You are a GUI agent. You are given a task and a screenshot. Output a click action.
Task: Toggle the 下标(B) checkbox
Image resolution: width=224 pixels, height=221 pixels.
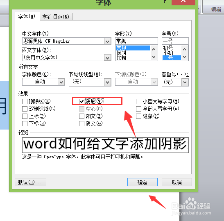(25, 123)
